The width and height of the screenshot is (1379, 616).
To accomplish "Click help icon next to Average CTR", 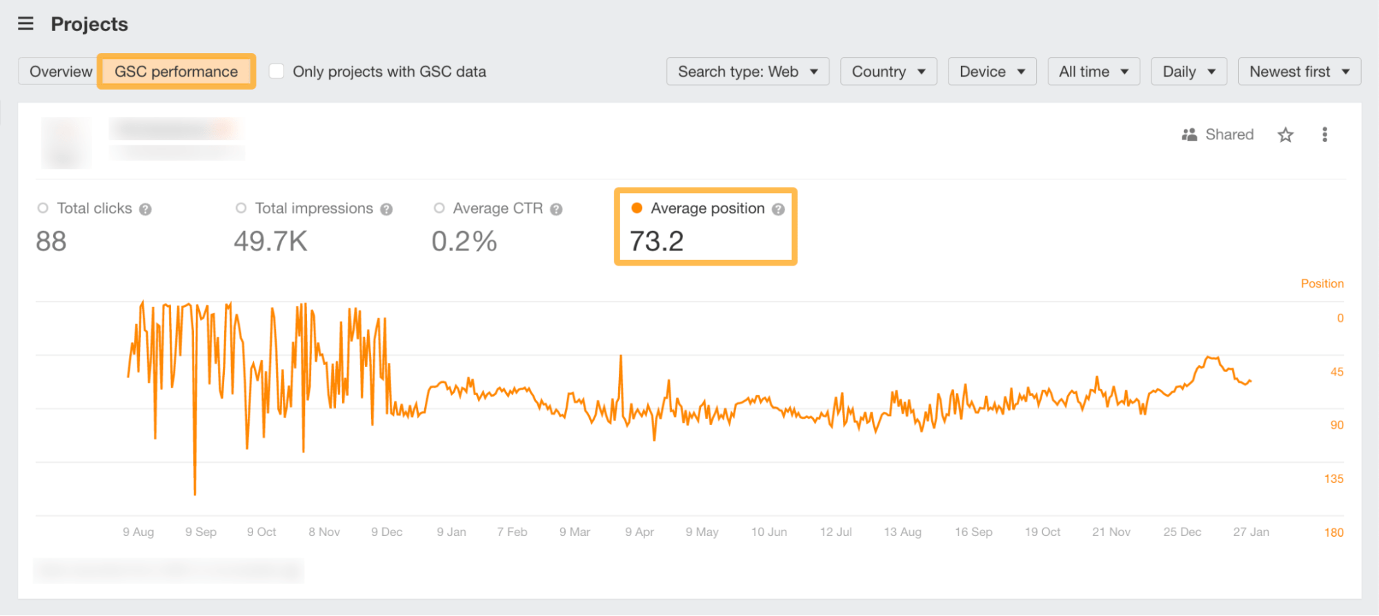I will click(556, 209).
